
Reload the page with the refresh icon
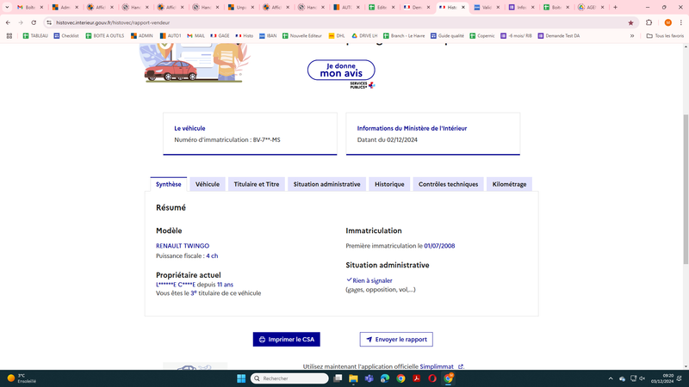34,22
